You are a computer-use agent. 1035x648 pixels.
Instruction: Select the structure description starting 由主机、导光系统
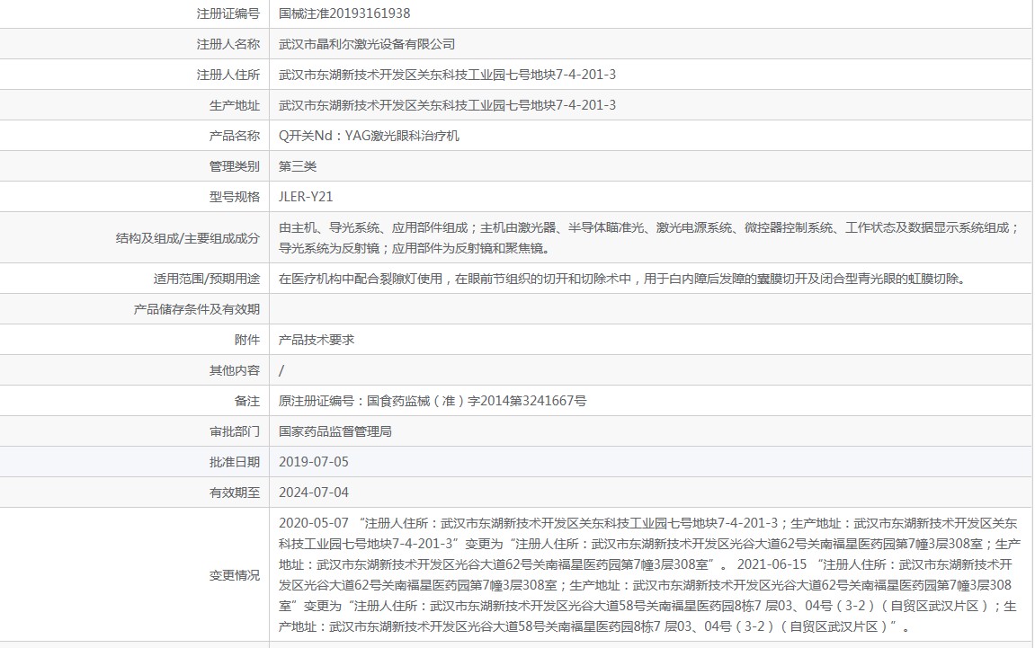point(649,237)
